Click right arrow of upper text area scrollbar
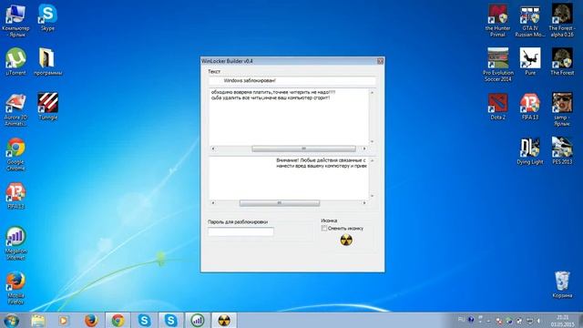This screenshot has height=328, width=583. tap(364, 149)
